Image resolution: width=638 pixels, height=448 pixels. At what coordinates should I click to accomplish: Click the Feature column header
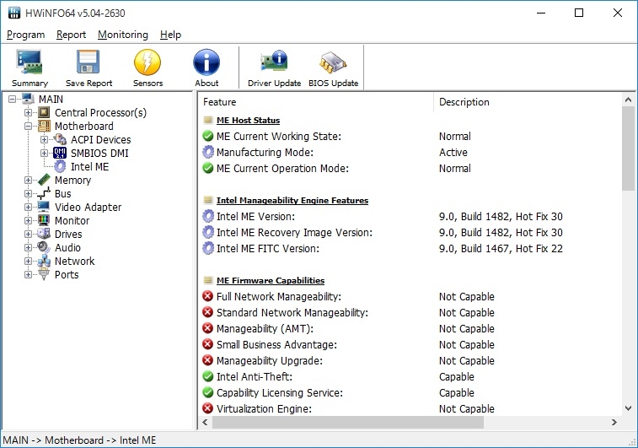[x=220, y=102]
